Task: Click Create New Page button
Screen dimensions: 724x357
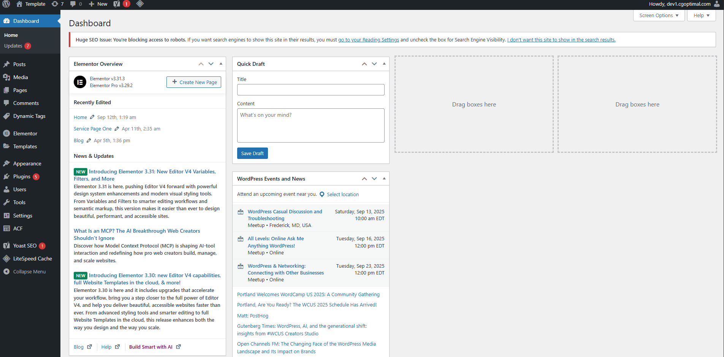Action: 194,82
